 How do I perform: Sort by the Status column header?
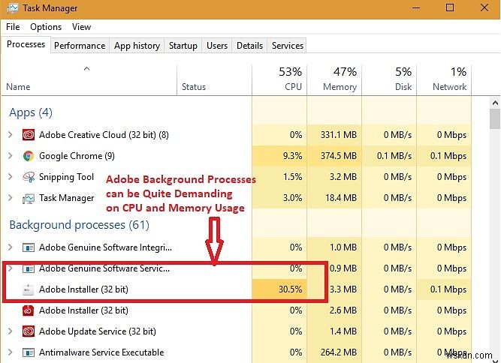coord(214,79)
